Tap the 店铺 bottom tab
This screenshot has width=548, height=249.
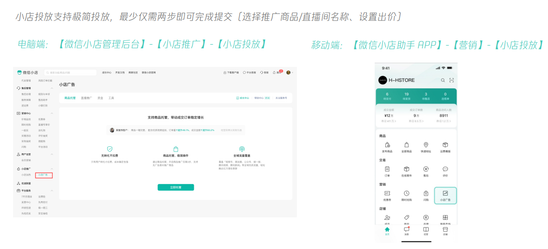[445, 231]
